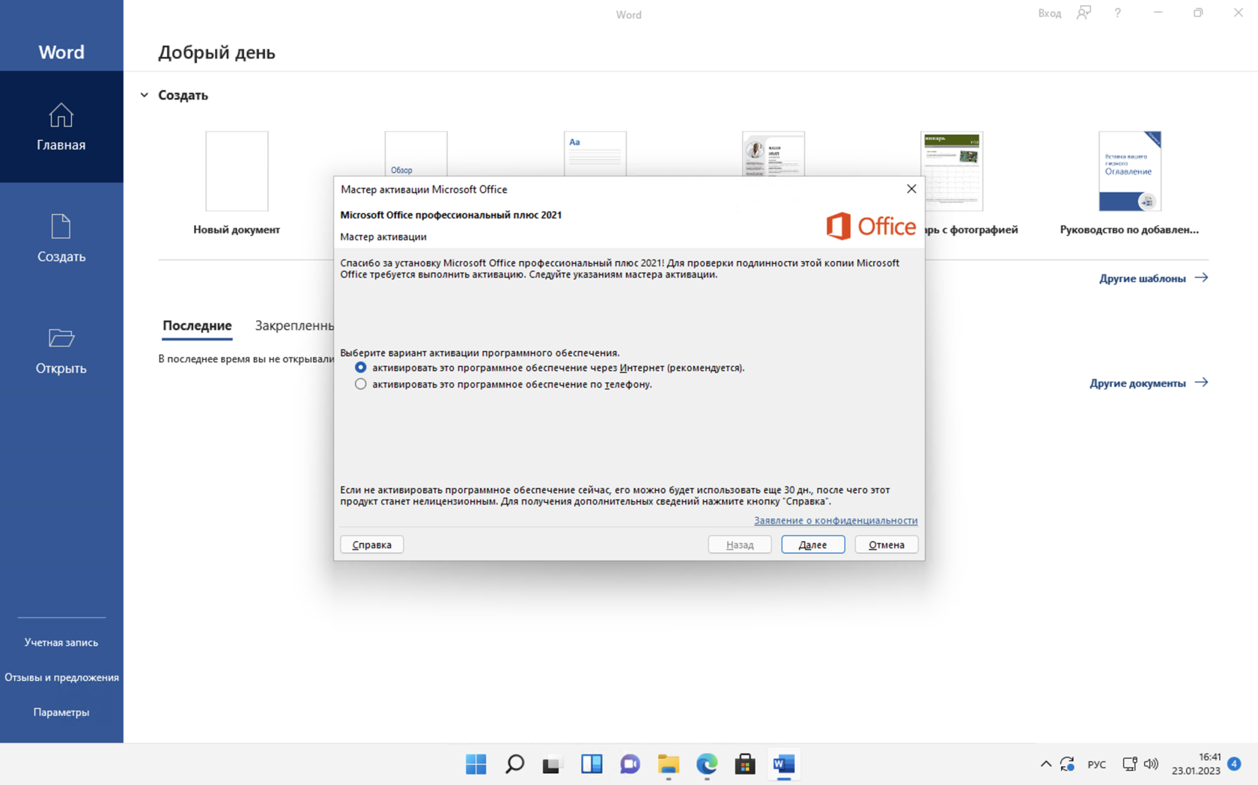The image size is (1258, 785).
Task: Open Word help question mark icon
Action: (1117, 13)
